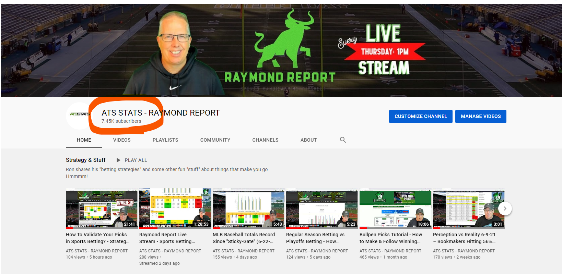Open the 5:43 MLB Totals thumbnail
Screen dimensions: 562x274
click(248, 208)
